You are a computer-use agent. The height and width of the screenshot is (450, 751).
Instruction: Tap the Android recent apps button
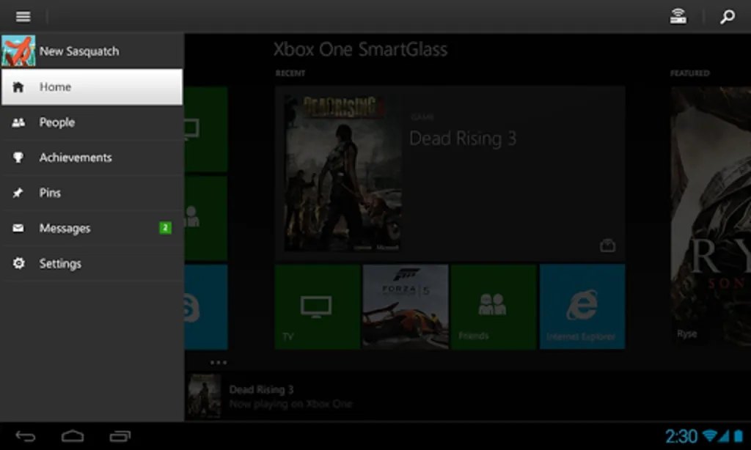[120, 436]
